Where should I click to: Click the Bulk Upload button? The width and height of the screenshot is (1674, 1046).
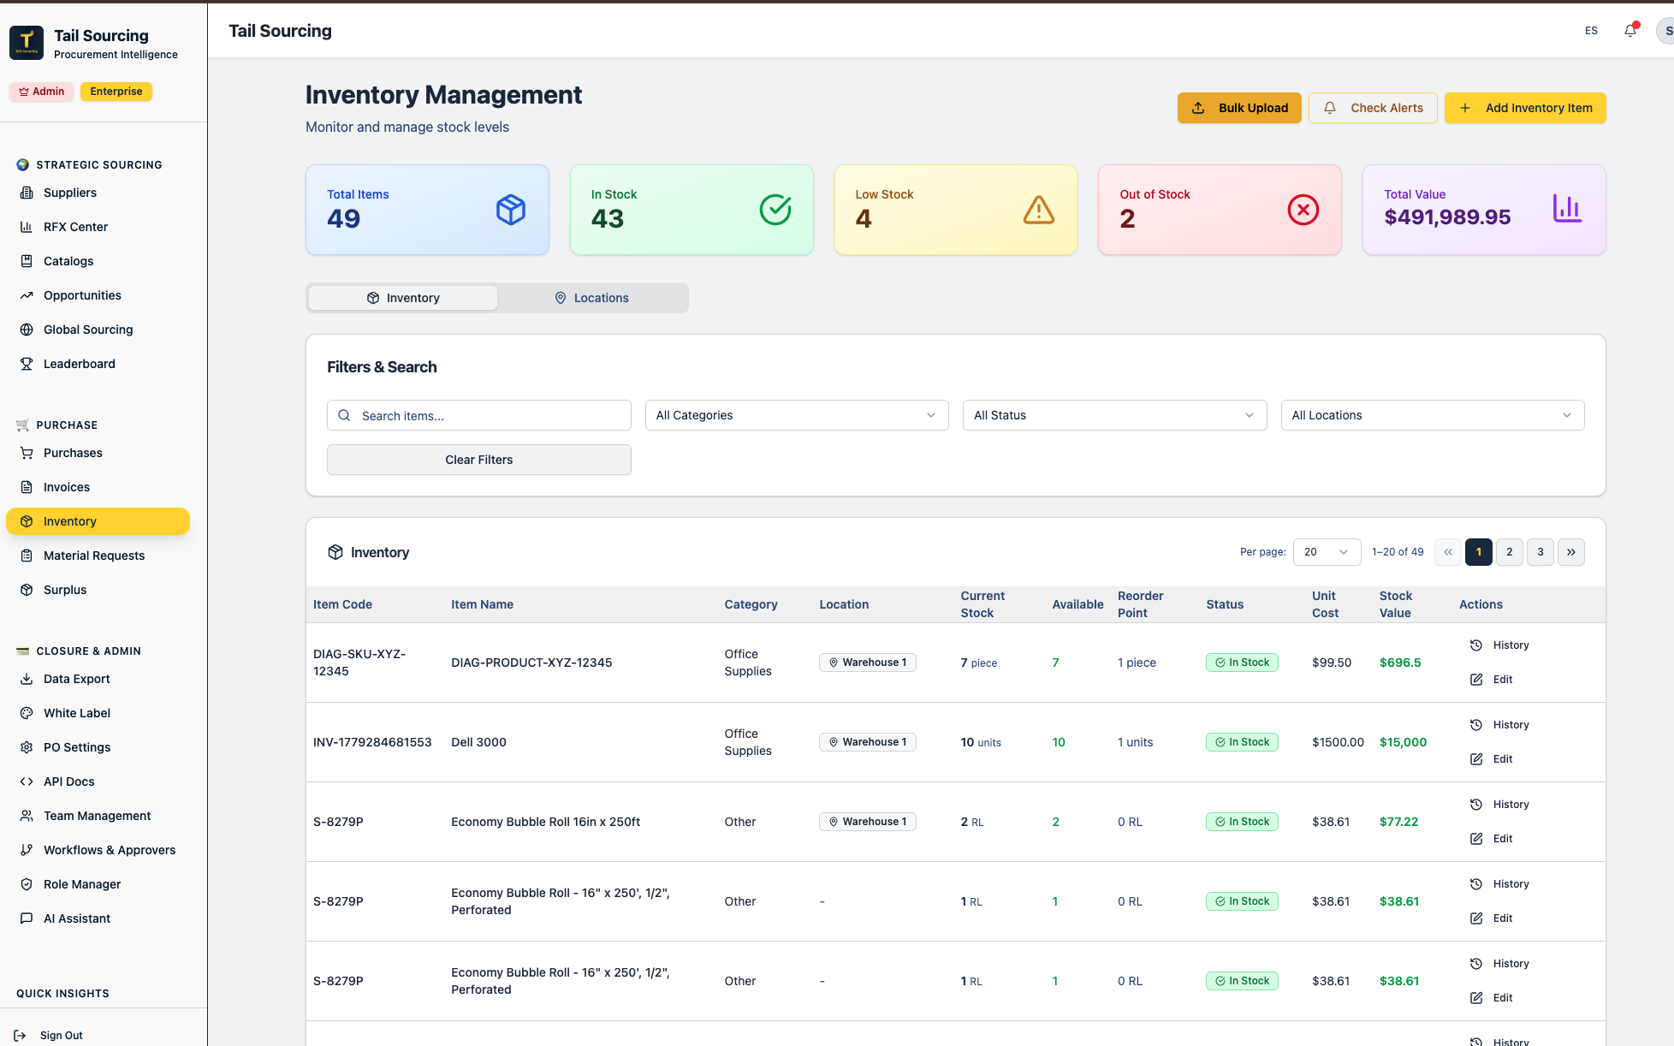point(1239,108)
